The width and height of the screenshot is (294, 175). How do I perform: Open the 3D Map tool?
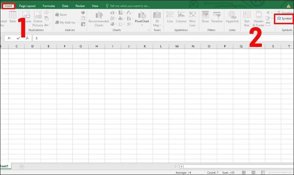tap(157, 19)
